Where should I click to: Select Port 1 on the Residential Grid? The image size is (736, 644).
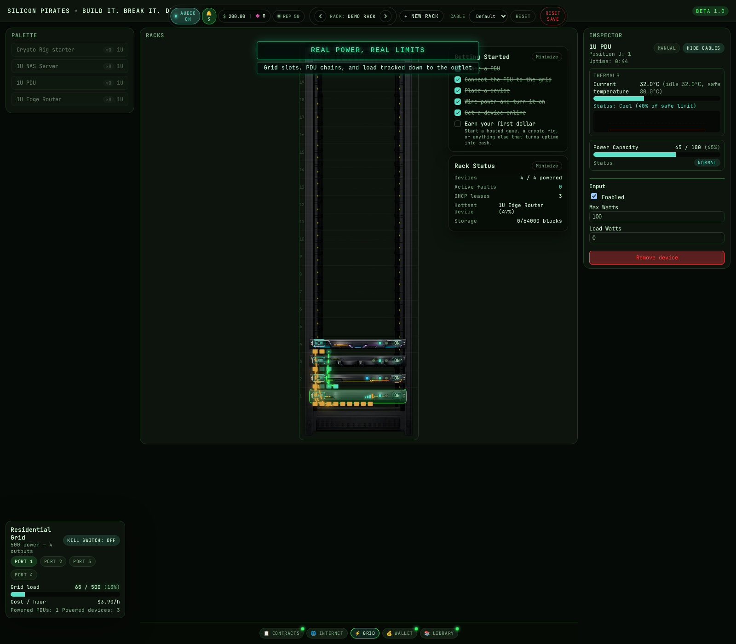[23, 561]
